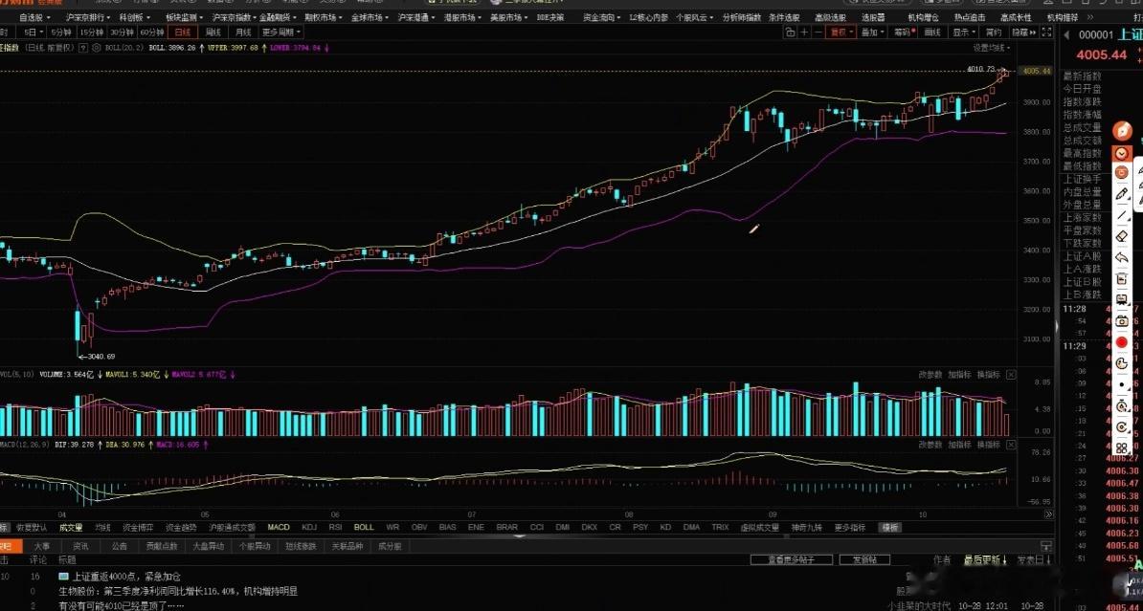The width and height of the screenshot is (1143, 611).
Task: Select 15分钟 period
Action: click(91, 33)
